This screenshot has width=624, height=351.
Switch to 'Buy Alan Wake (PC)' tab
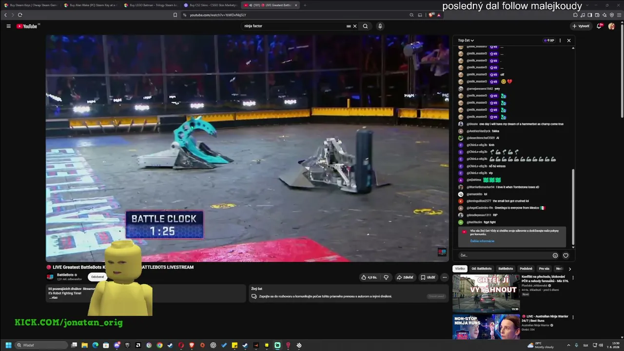click(91, 5)
